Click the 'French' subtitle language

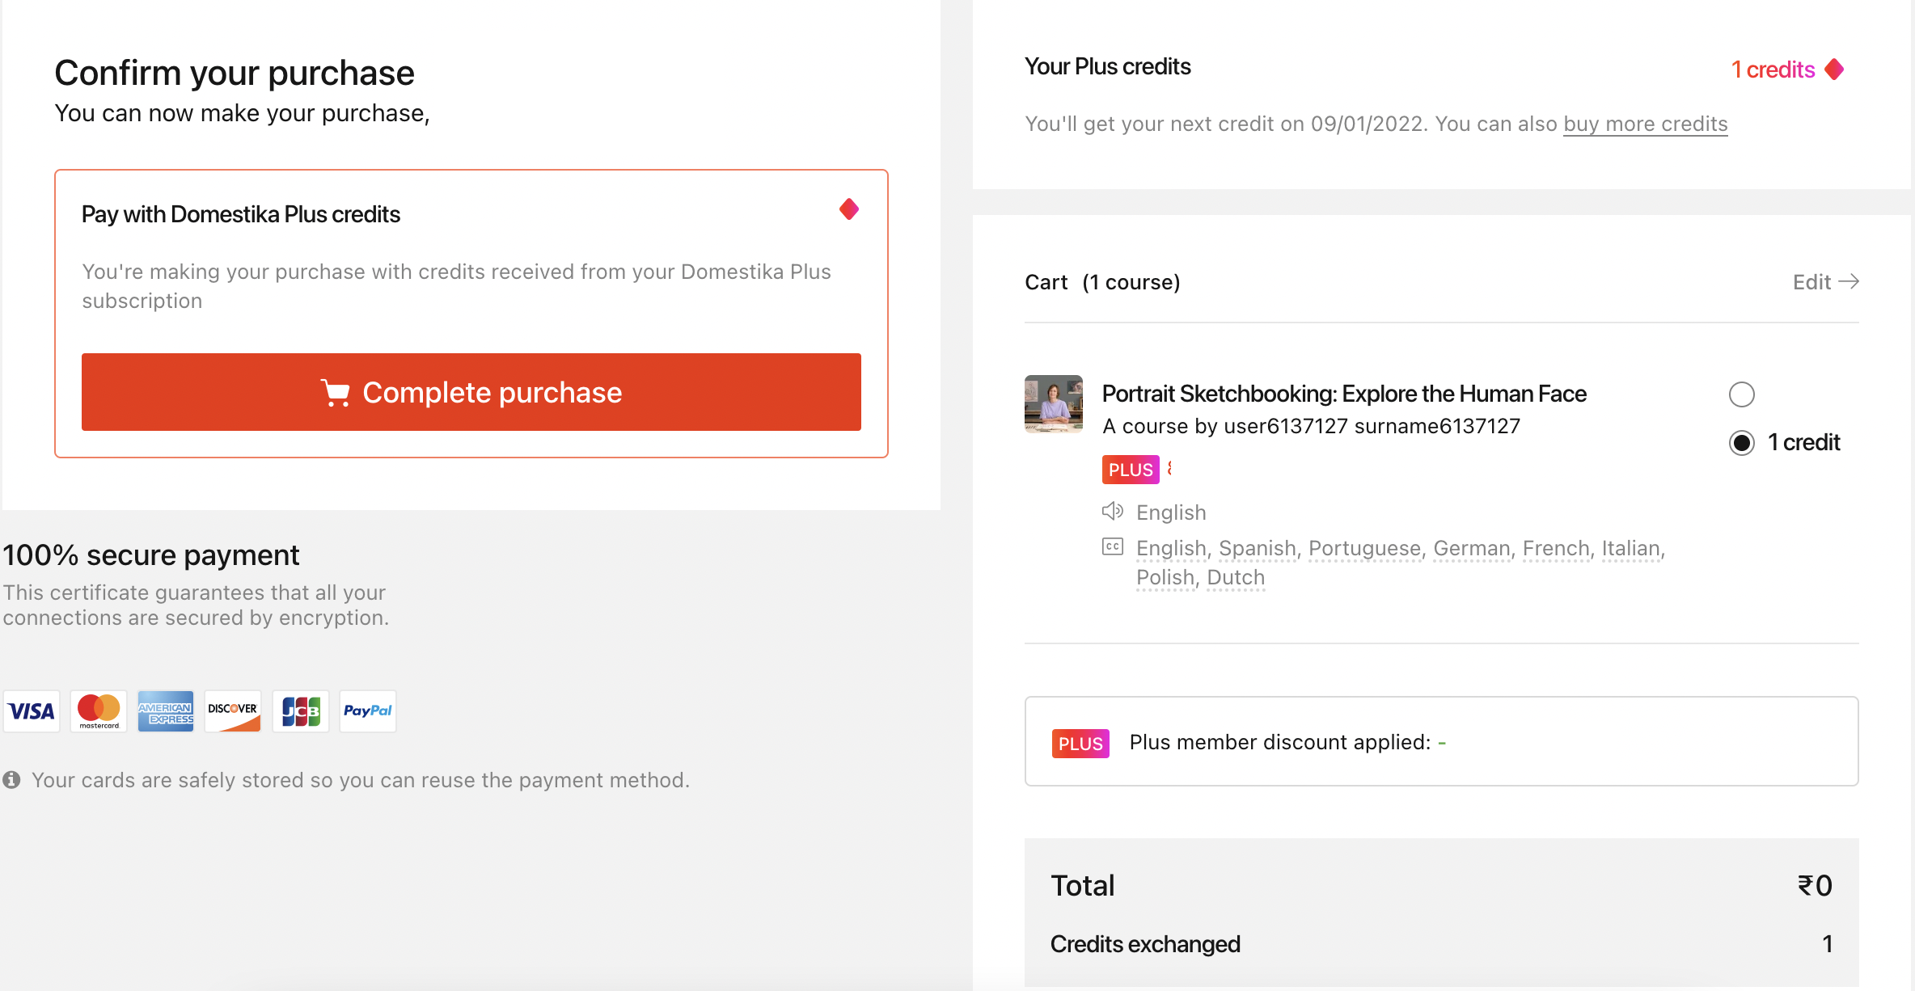pyautogui.click(x=1556, y=548)
